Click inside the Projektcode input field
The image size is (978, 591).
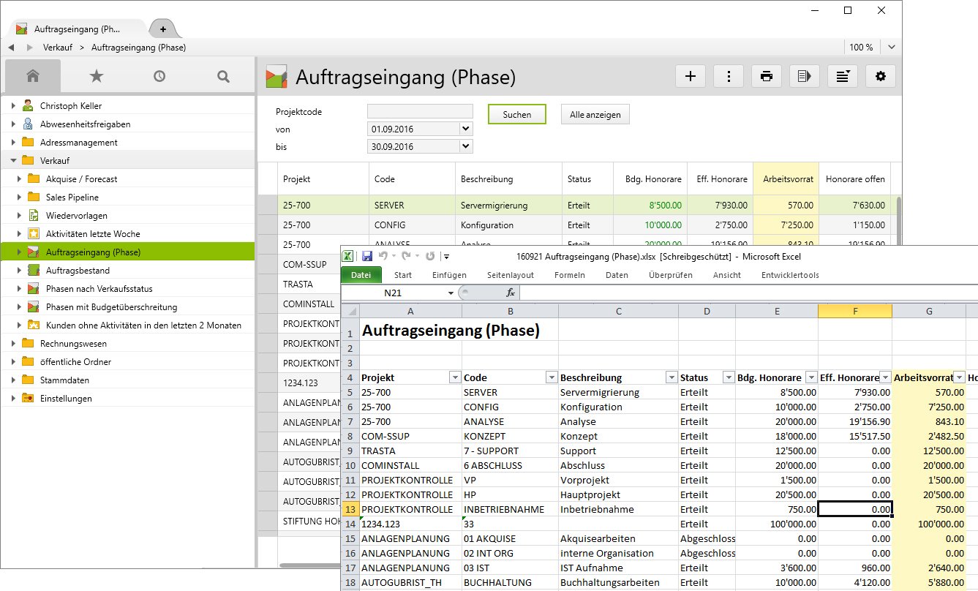[x=419, y=110]
